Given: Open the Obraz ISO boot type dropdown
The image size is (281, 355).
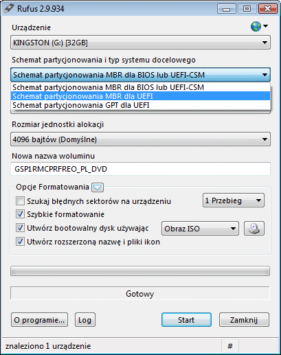Looking at the screenshot, I should [200, 229].
